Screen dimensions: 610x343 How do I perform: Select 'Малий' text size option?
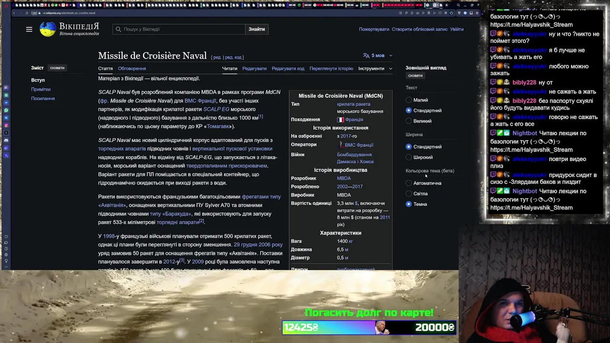click(408, 100)
